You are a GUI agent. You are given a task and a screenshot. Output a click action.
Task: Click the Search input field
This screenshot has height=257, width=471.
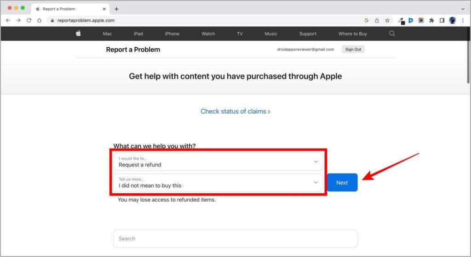pos(235,239)
